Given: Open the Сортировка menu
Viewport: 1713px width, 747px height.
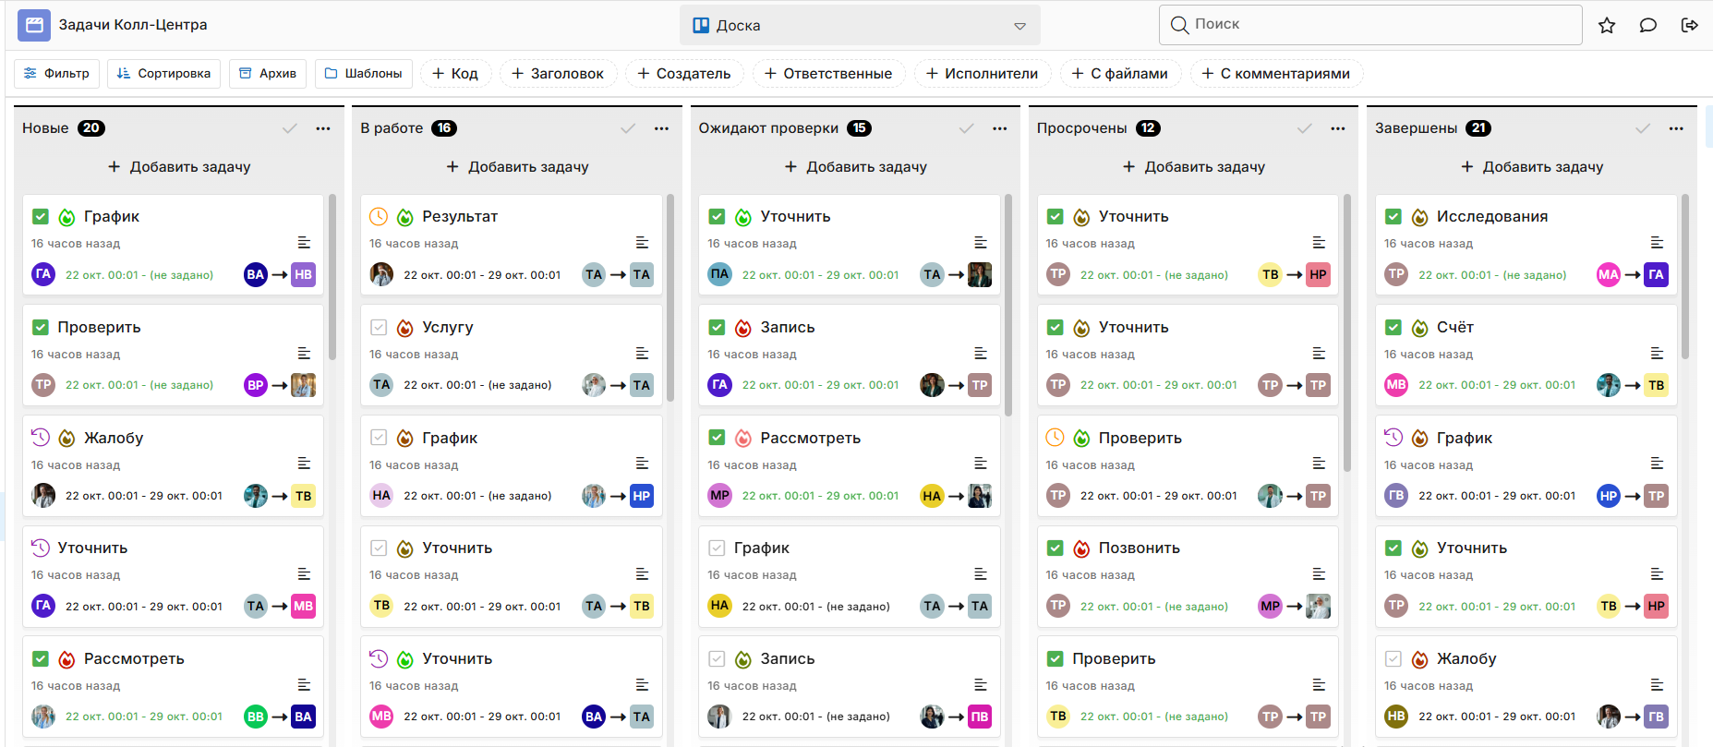Looking at the screenshot, I should coord(163,74).
